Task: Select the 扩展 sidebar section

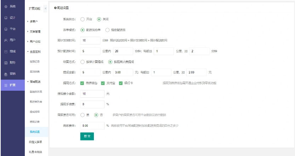Action: (10, 85)
